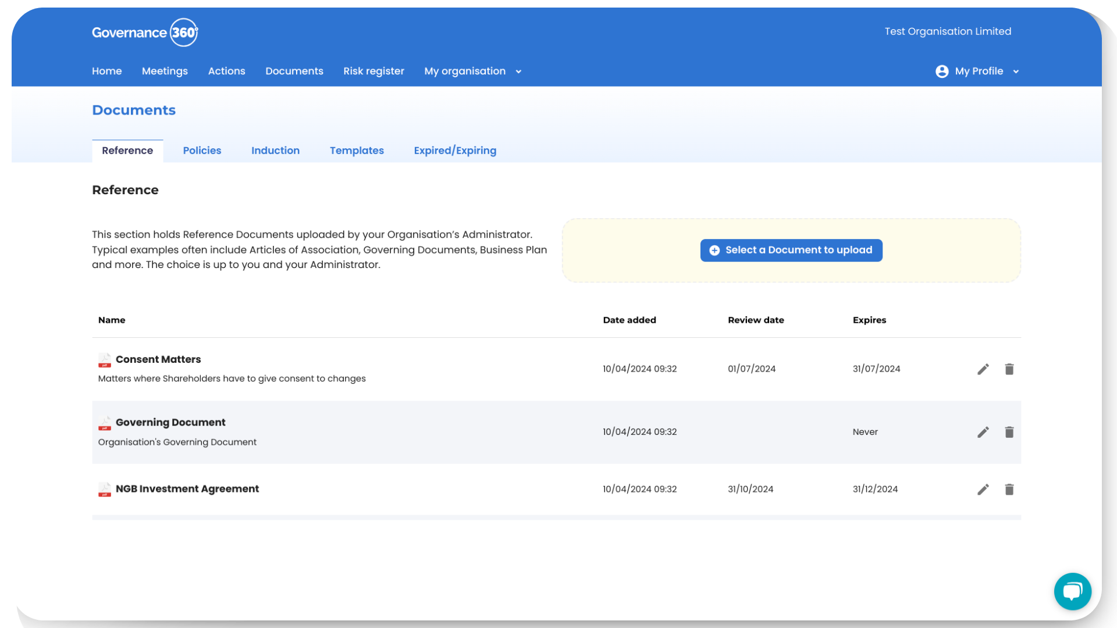Open the chat support bubble

click(1072, 591)
